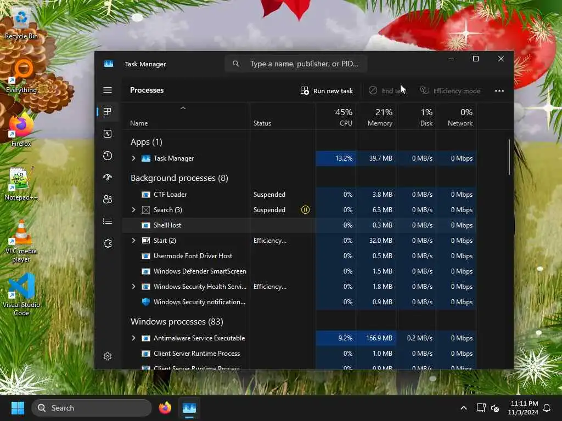This screenshot has height=421, width=562.
Task: Show hidden system tray icons
Action: 463,408
